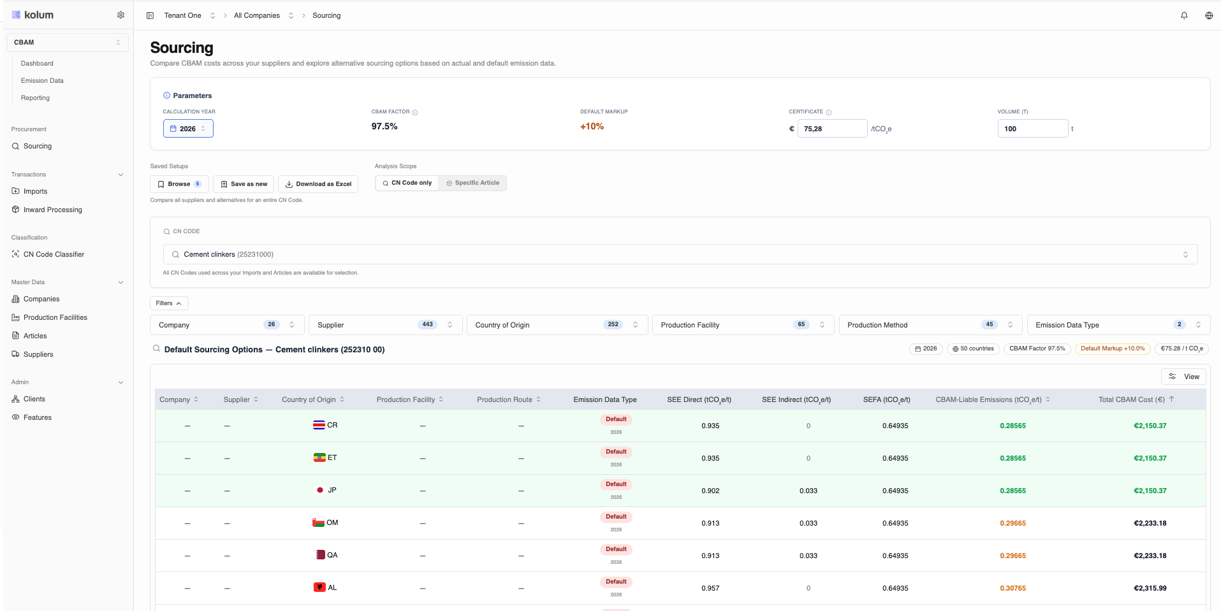The width and height of the screenshot is (1221, 611).
Task: Open the Production Facility filter
Action: coord(743,325)
